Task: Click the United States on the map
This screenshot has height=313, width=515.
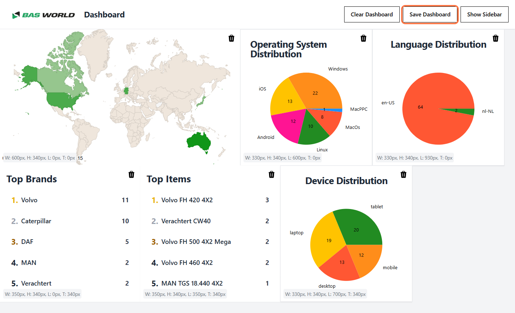Action: 62,100
